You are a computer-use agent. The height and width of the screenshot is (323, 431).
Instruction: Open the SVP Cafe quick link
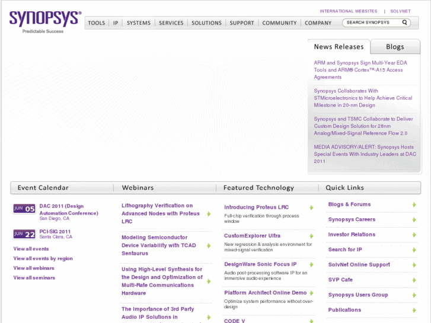point(340,280)
